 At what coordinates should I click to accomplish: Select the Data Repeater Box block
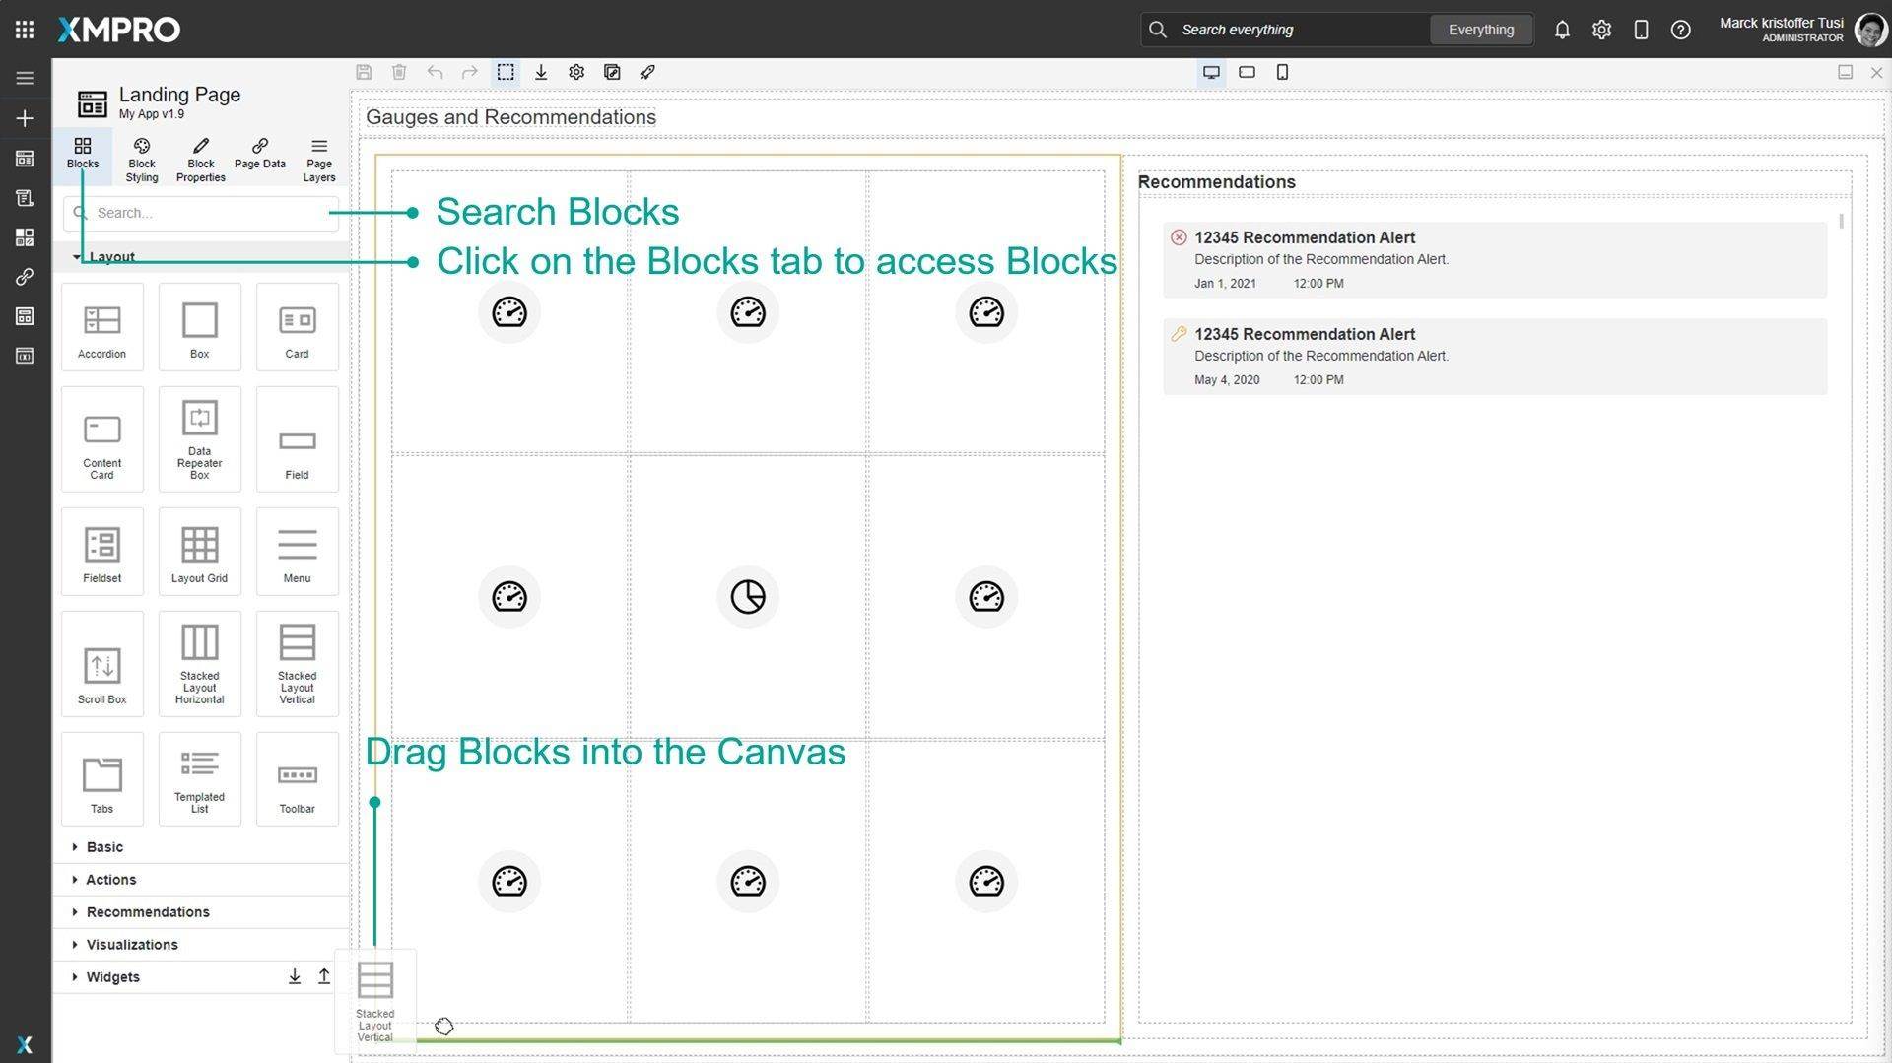(199, 438)
